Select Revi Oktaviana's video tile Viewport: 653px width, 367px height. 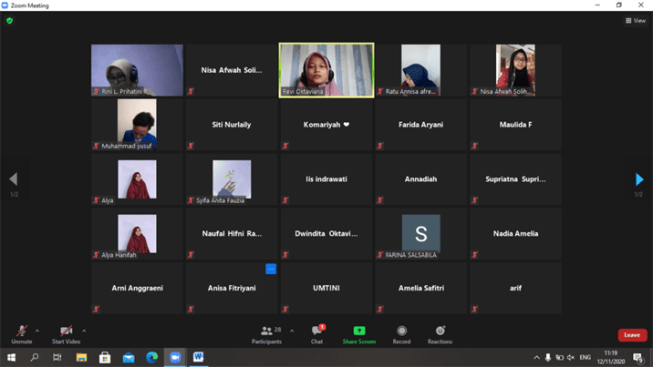326,70
